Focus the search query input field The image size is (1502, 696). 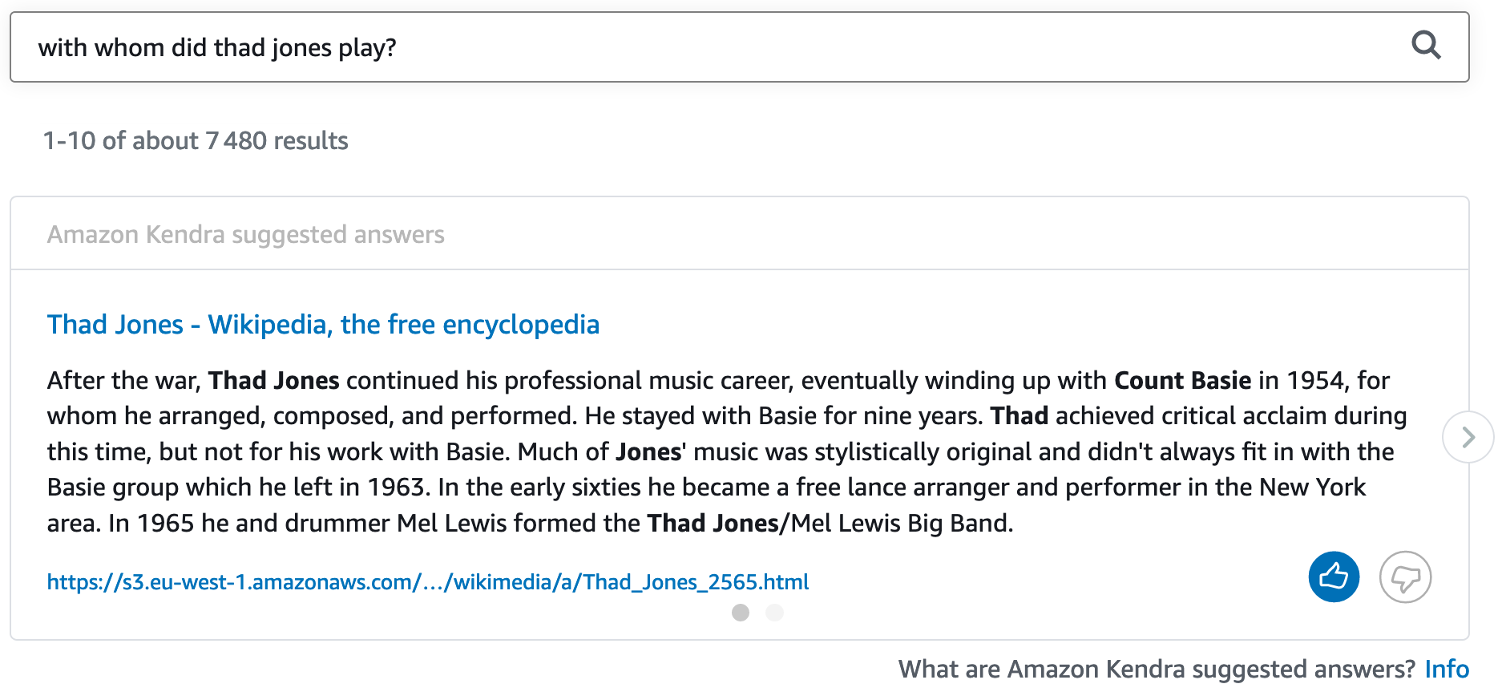coord(705,47)
